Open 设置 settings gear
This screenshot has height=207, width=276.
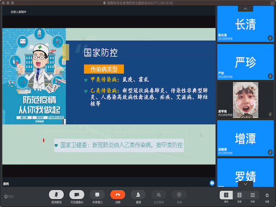(x=267, y=195)
